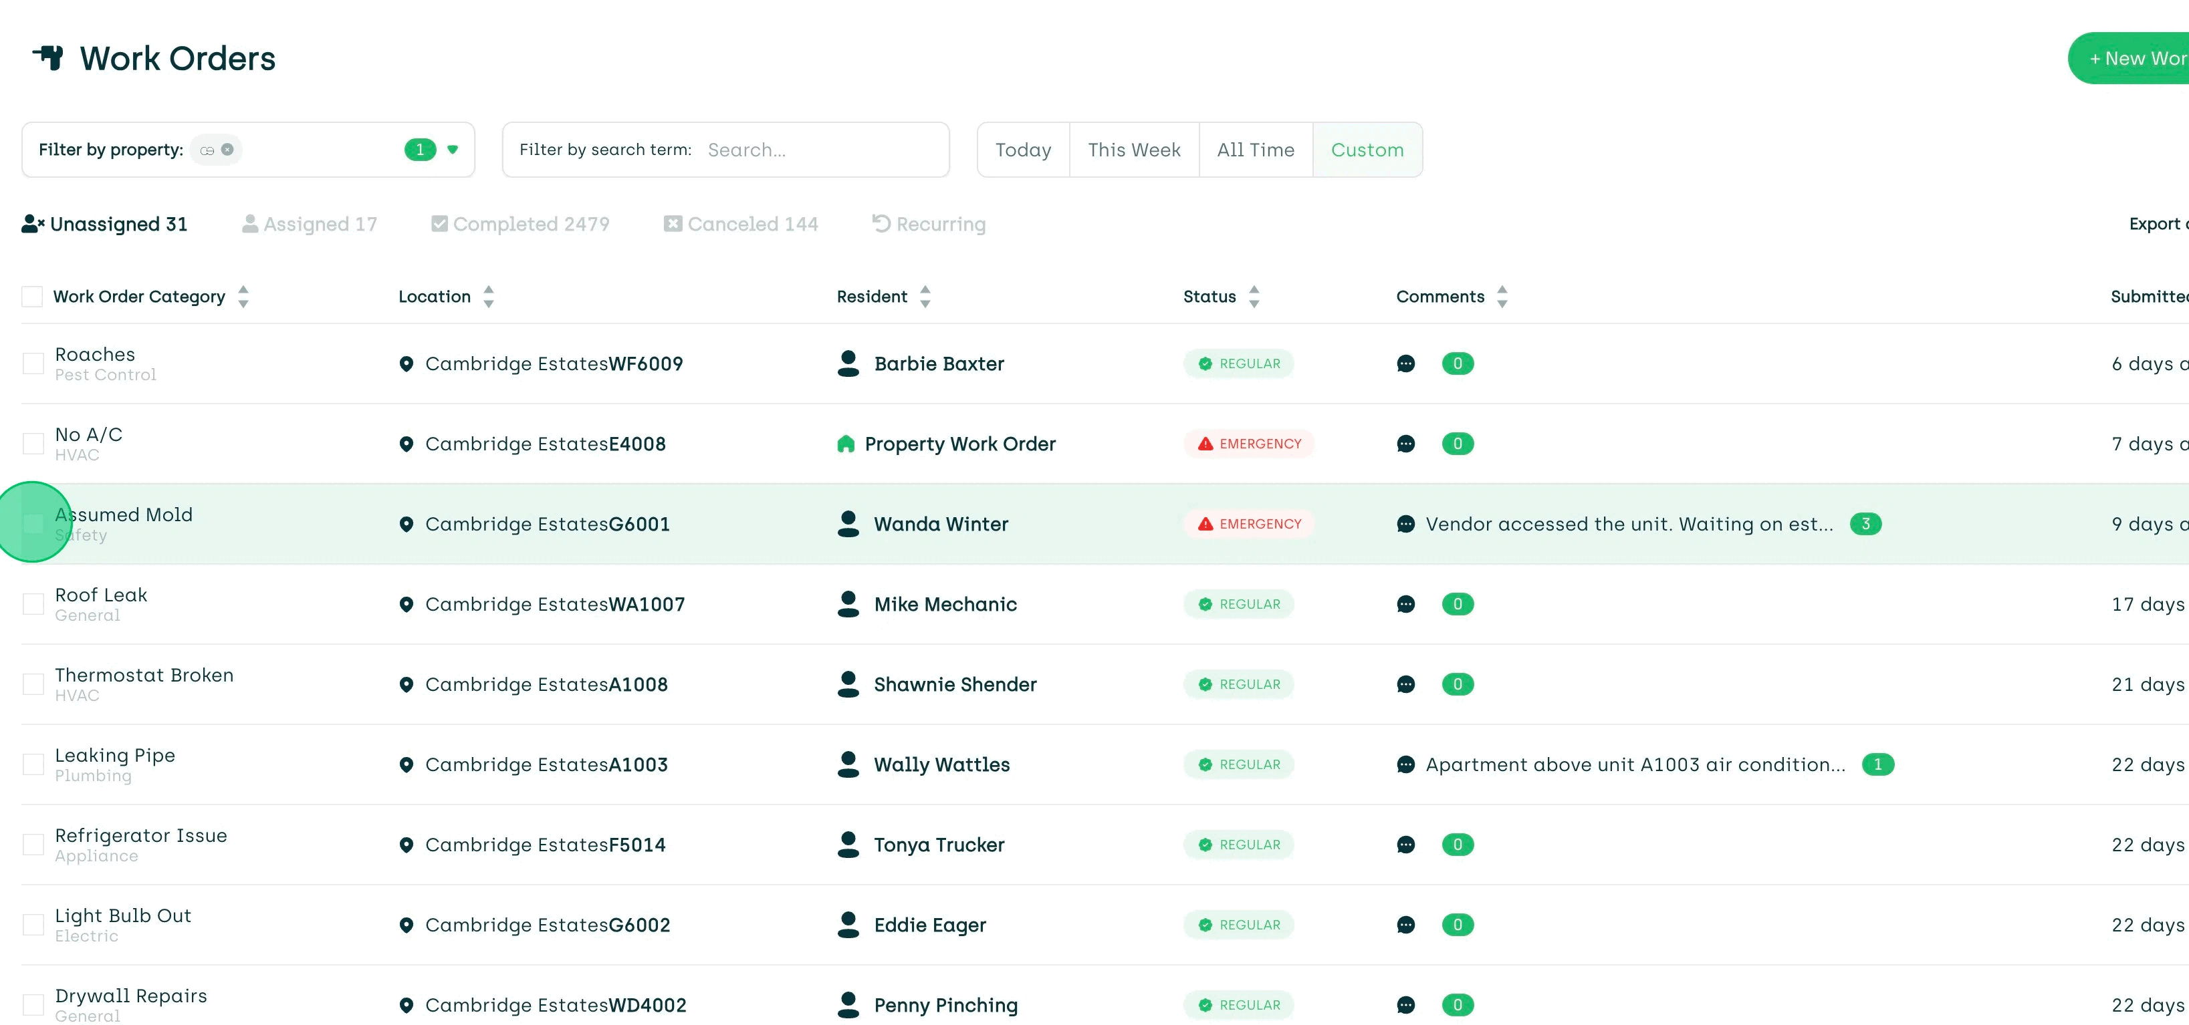Check the Roaches work order checkbox
The width and height of the screenshot is (2189, 1025).
33,363
